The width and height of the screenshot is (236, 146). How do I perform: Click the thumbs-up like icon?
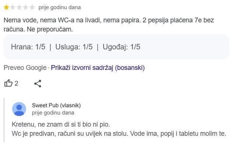(x=8, y=83)
